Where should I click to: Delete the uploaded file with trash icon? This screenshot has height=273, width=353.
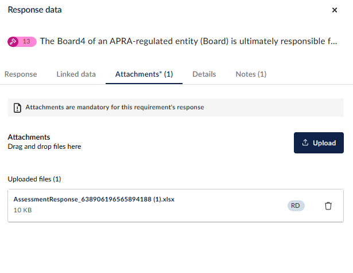point(328,205)
